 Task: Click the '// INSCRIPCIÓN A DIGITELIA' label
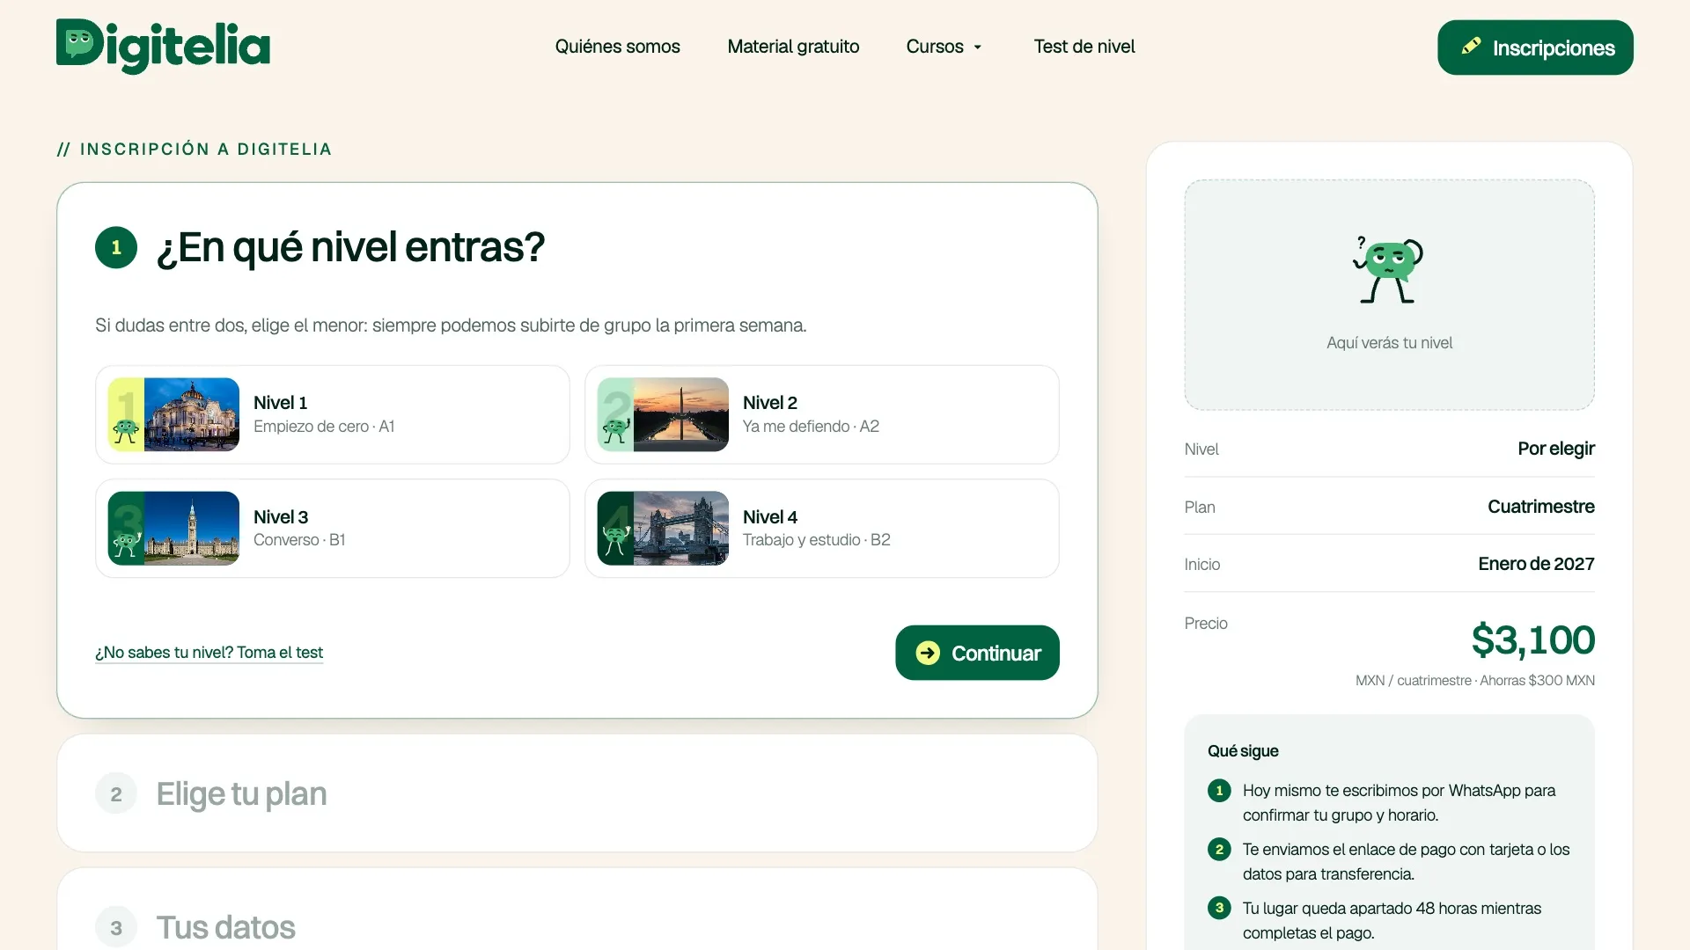[x=195, y=150]
